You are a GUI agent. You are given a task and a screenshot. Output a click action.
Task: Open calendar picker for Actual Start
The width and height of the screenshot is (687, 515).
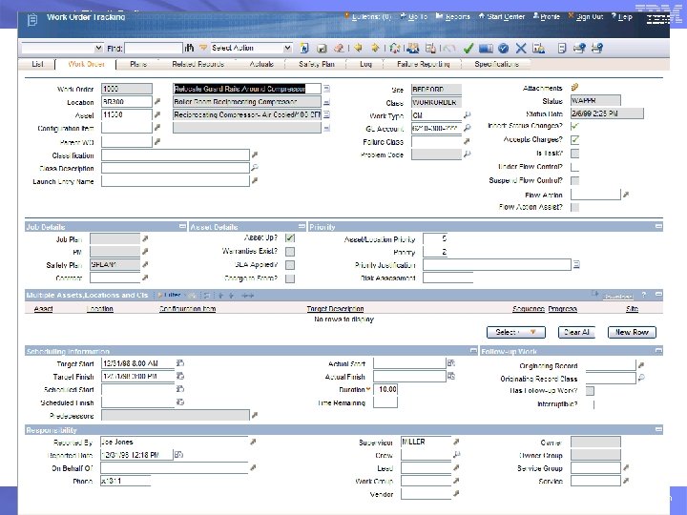tap(450, 363)
